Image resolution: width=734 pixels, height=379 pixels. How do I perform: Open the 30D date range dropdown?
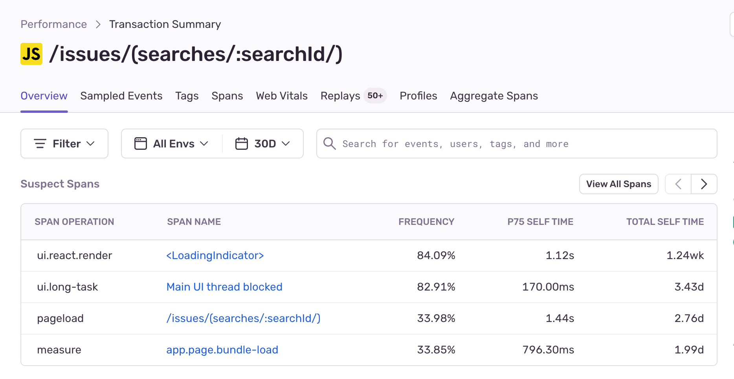[x=263, y=144]
